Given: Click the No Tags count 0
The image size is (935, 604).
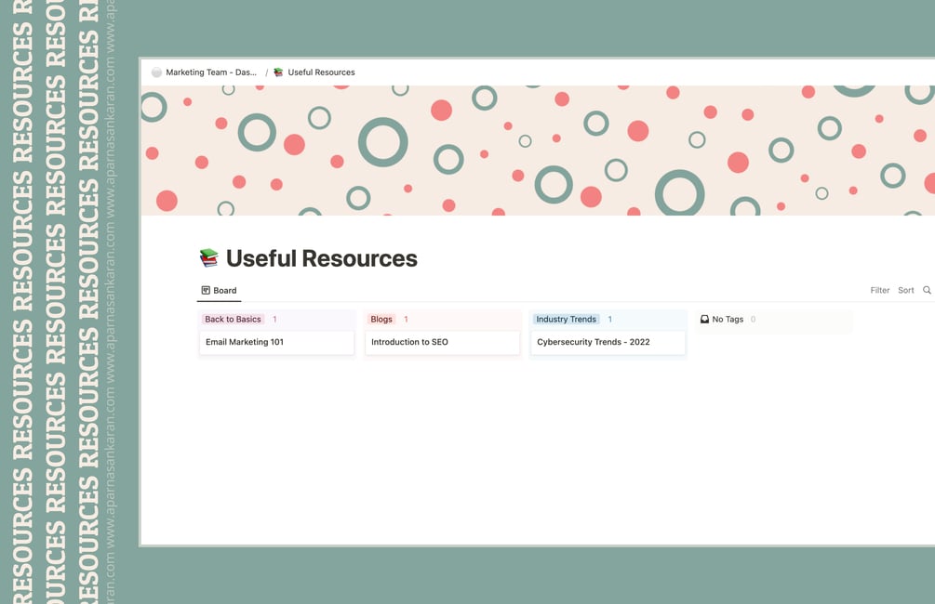Looking at the screenshot, I should 753,320.
